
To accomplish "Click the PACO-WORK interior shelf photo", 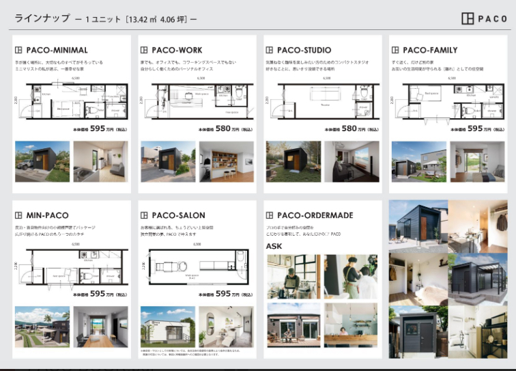I will (227, 162).
